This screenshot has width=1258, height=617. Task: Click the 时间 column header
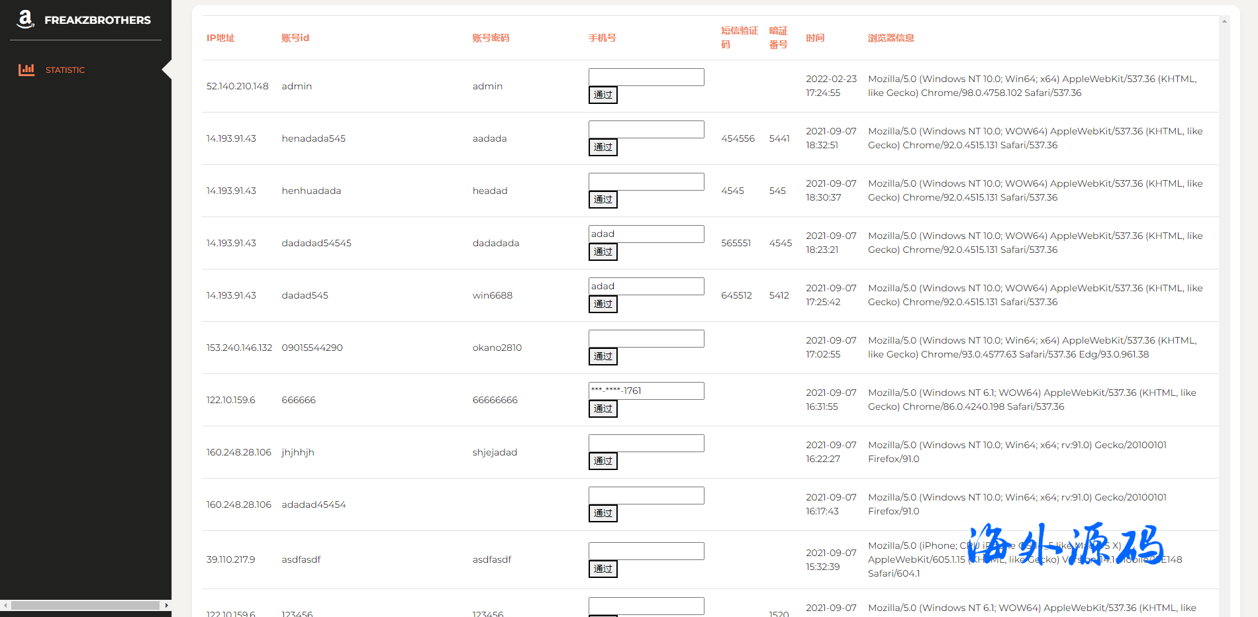click(x=815, y=38)
